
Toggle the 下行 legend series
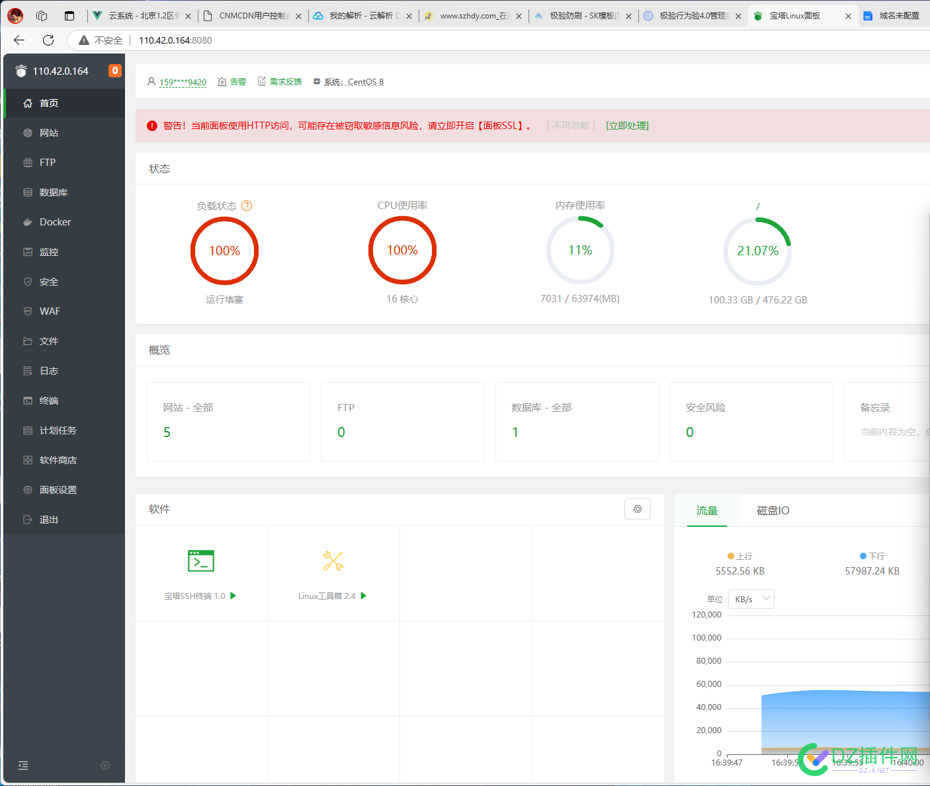(x=872, y=556)
